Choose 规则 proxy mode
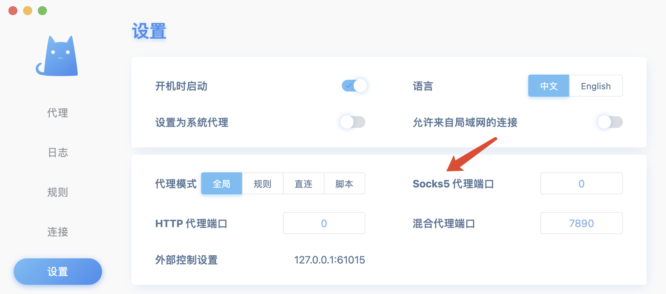Viewport: 666px width, 294px height. (263, 184)
